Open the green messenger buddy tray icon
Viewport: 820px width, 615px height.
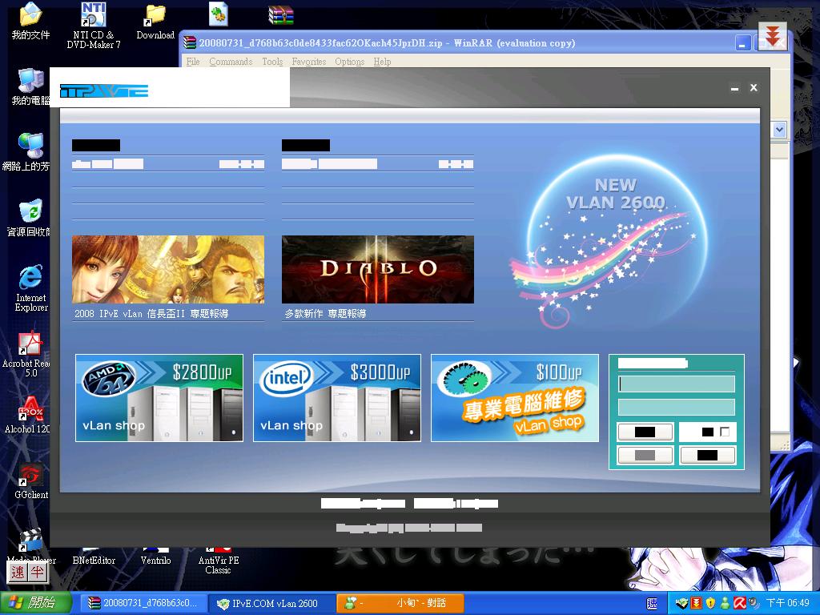pyautogui.click(x=725, y=604)
